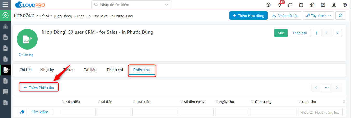Open the chat messages icon
Screen dimensions: 351x118
pos(290,5)
